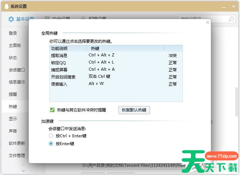The width and height of the screenshot is (240, 175).
Task: Toggle 热键与其它软件冲突时提醒 checkbox
Action: coord(52,110)
